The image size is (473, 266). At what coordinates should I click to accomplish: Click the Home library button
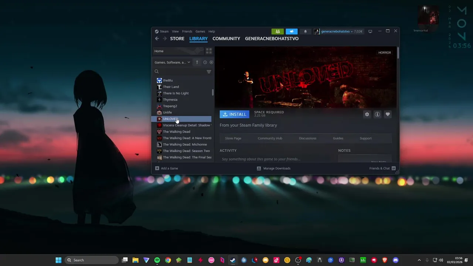pos(178,51)
